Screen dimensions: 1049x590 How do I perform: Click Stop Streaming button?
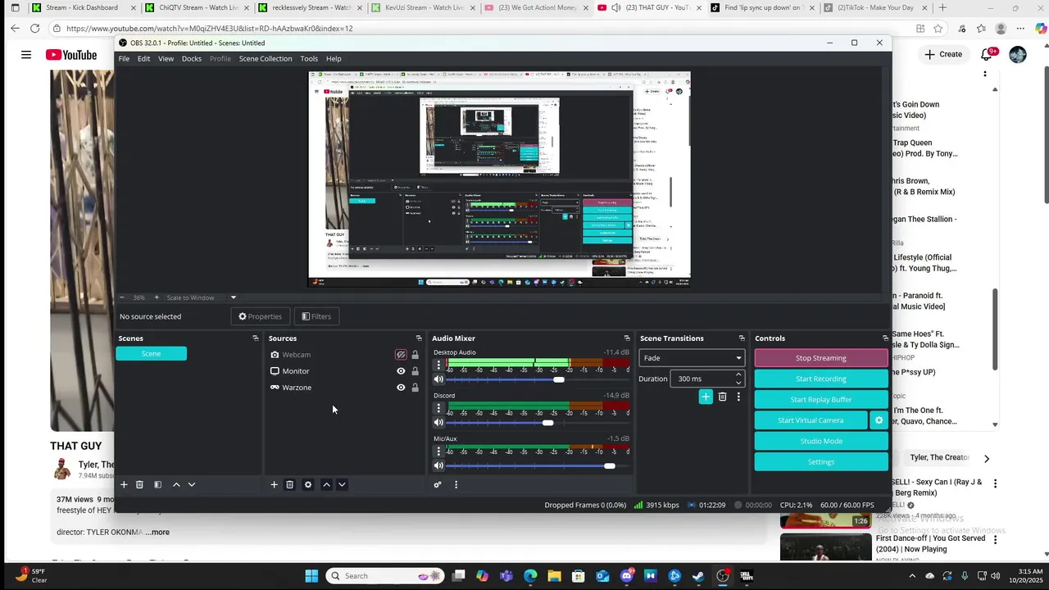821,358
